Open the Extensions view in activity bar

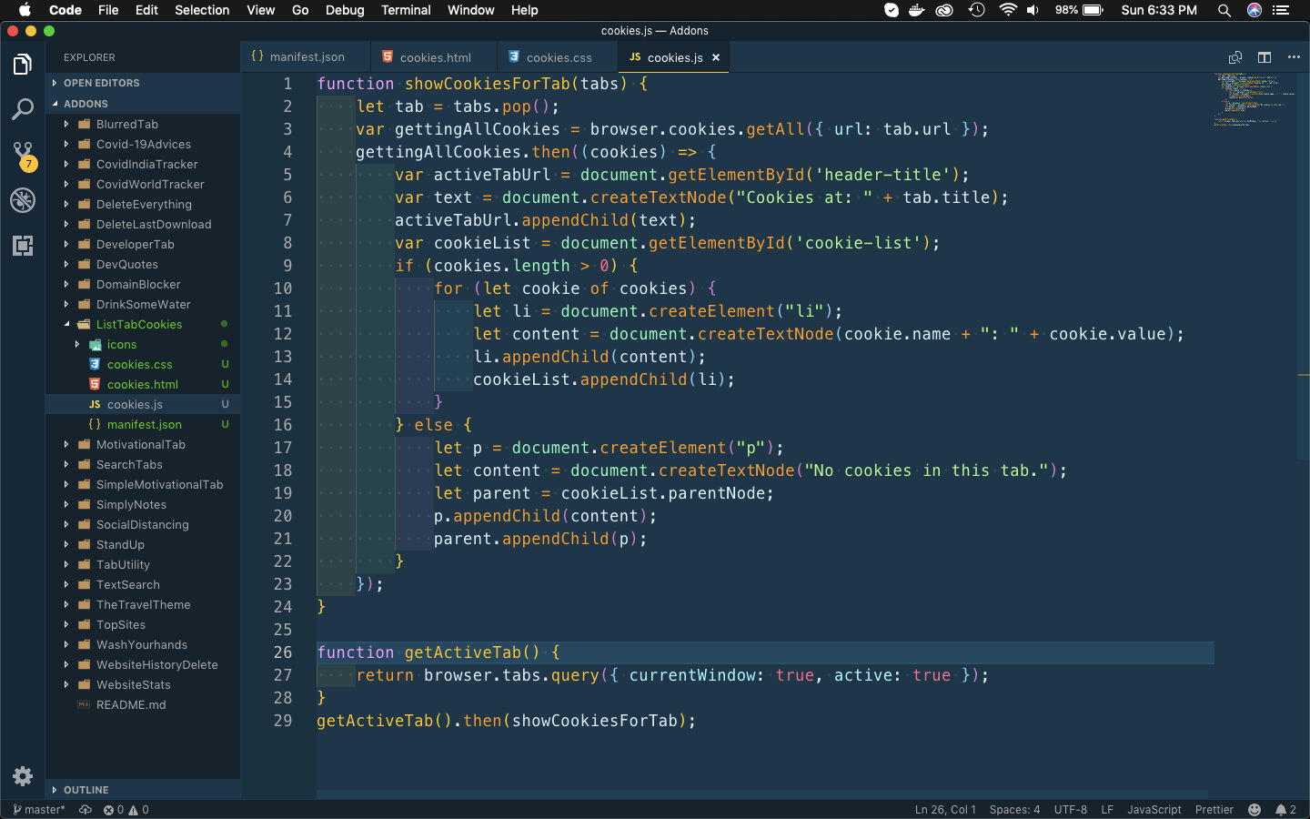click(23, 246)
